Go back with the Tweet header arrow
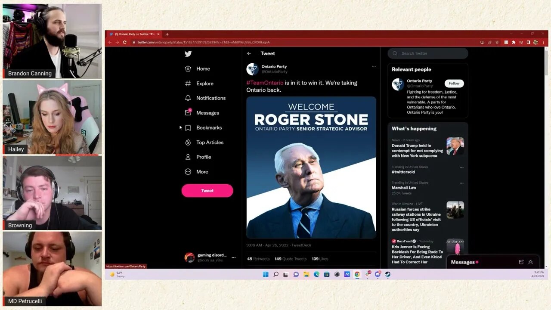This screenshot has height=310, width=551. 249,53
